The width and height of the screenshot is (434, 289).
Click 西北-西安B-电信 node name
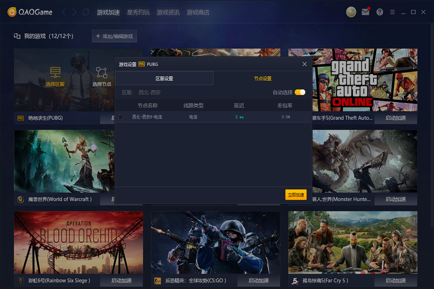point(147,117)
